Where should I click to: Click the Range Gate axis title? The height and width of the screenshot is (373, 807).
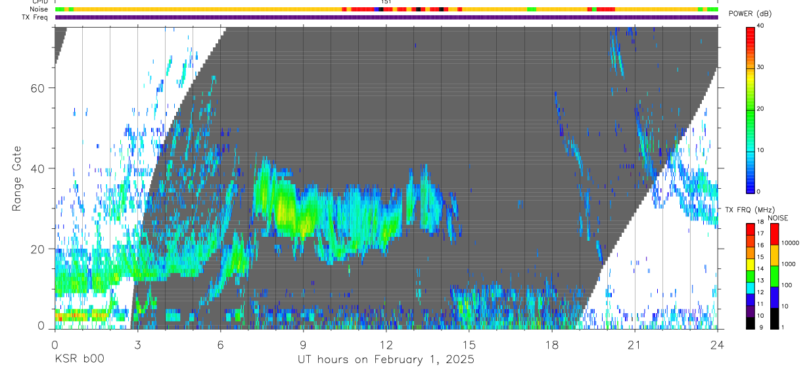16,178
